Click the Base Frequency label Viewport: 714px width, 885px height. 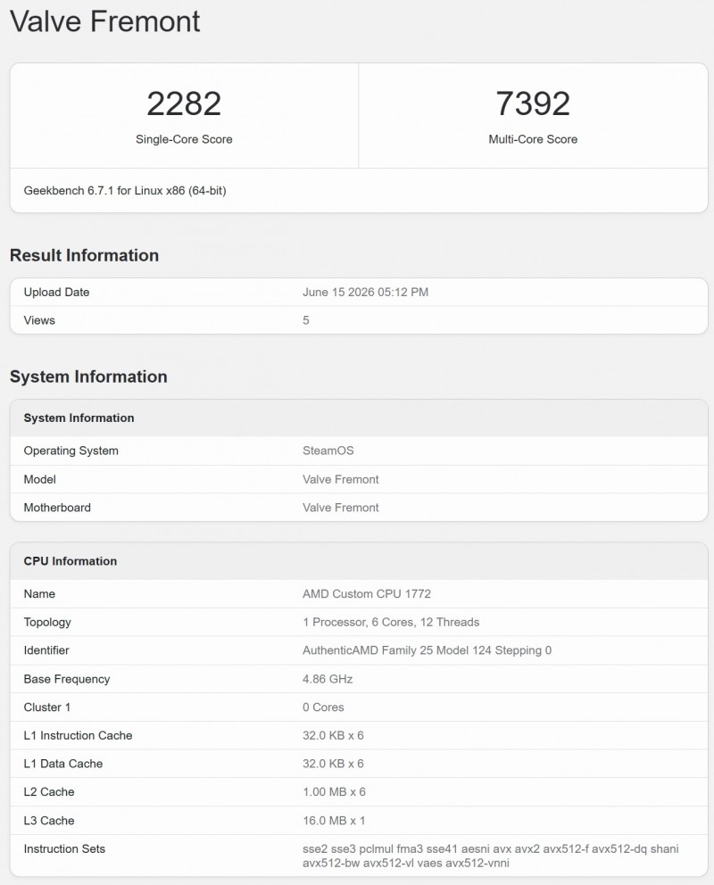(67, 680)
